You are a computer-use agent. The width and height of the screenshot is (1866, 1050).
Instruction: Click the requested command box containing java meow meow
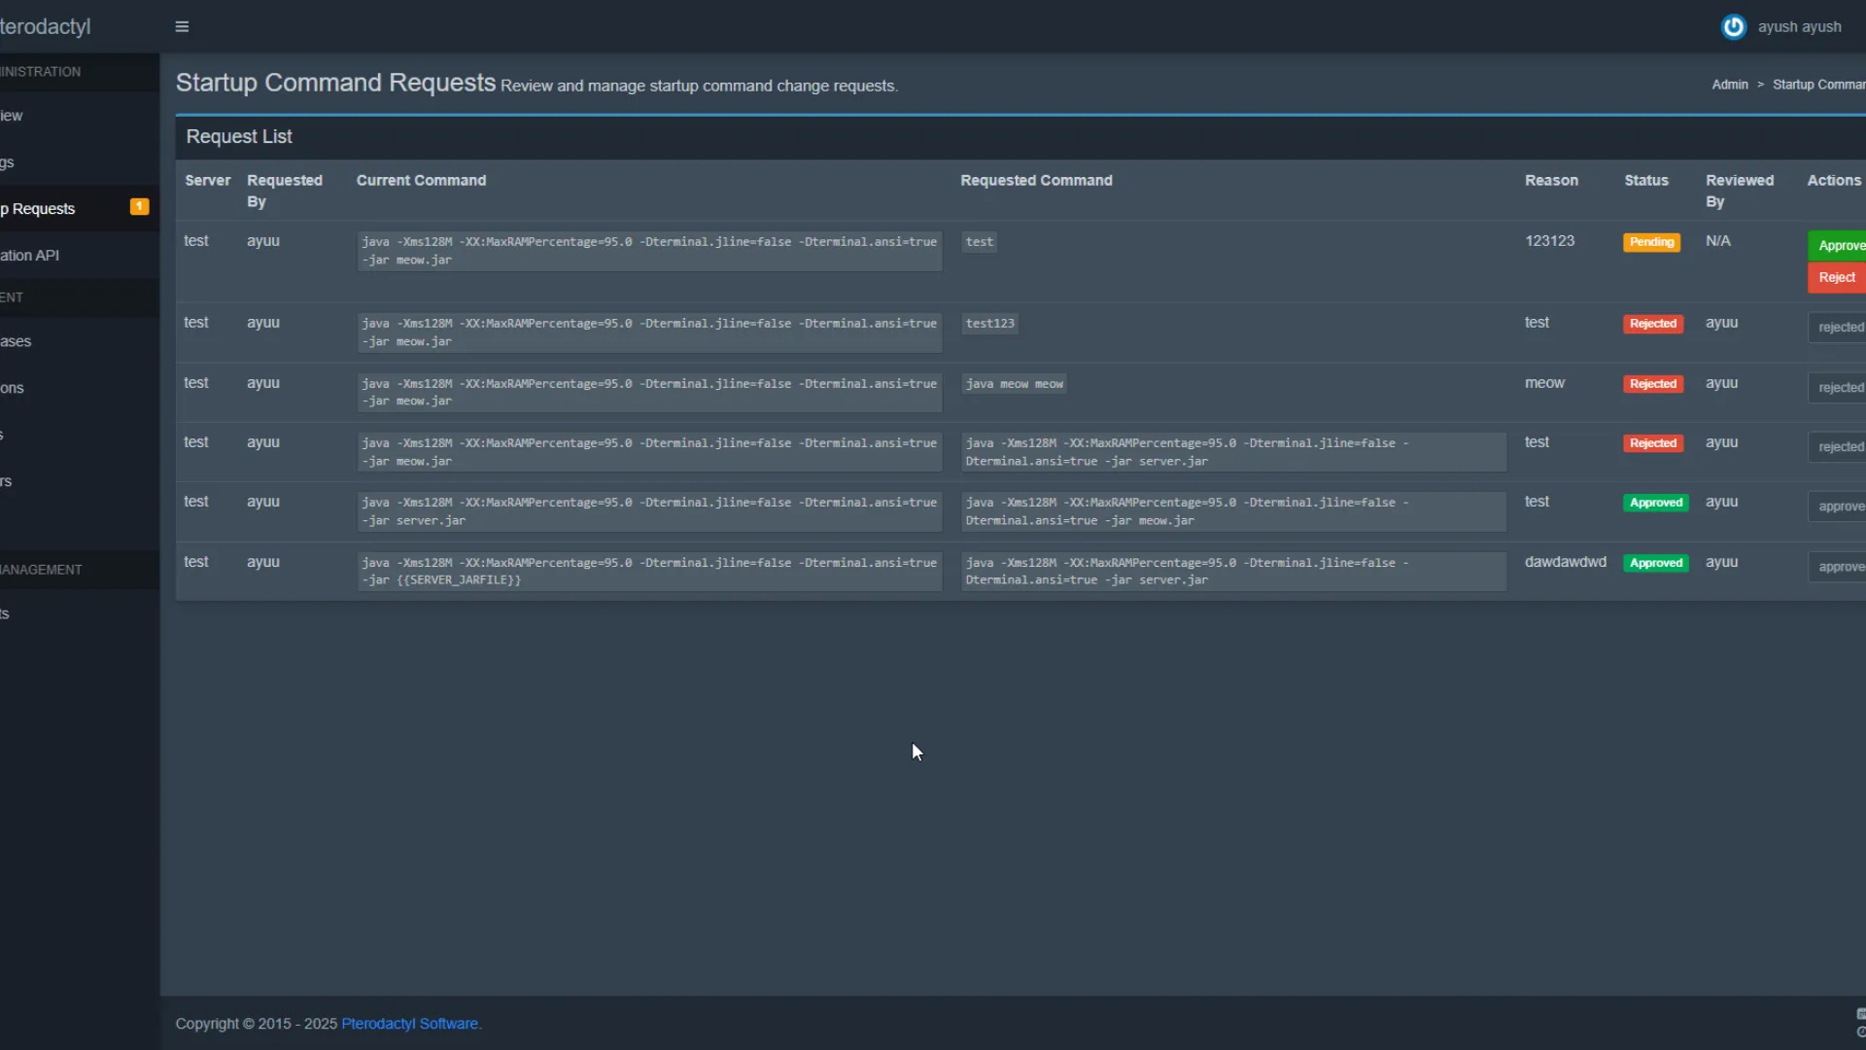tap(1013, 383)
